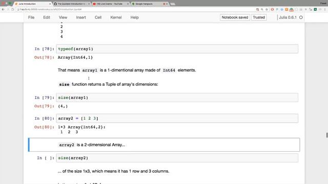Reload the current page

tap(13, 9)
